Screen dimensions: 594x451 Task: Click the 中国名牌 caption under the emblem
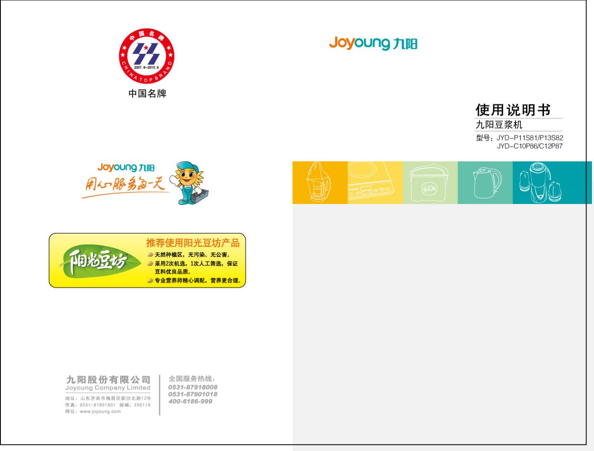(x=147, y=94)
